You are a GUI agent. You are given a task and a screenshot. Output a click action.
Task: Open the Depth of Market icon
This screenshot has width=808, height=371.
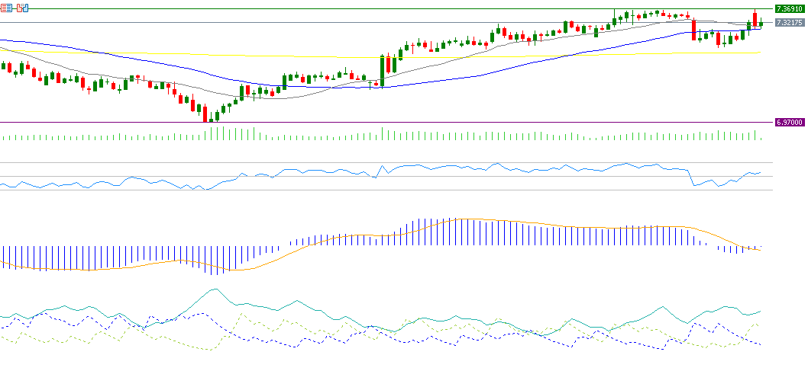tap(6, 8)
